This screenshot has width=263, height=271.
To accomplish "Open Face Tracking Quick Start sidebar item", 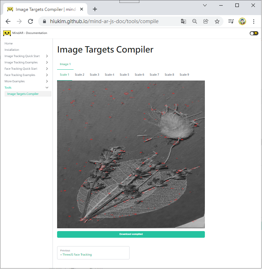I will [x=21, y=69].
